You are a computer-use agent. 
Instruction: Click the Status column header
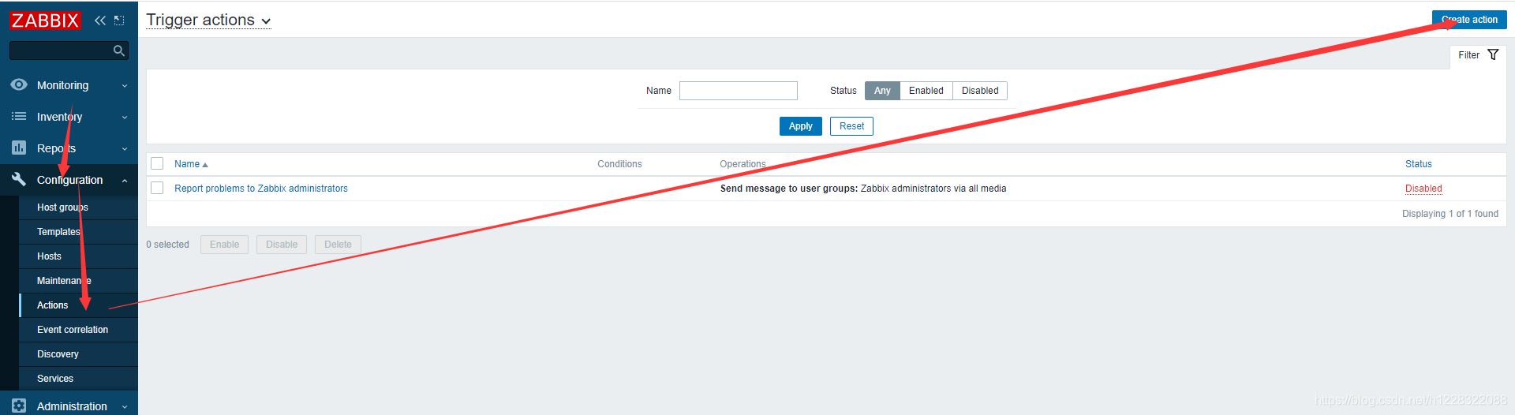[x=1419, y=164]
